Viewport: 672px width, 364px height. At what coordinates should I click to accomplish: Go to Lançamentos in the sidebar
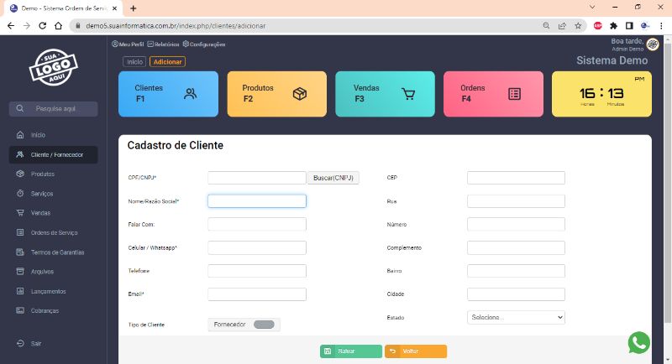click(47, 291)
